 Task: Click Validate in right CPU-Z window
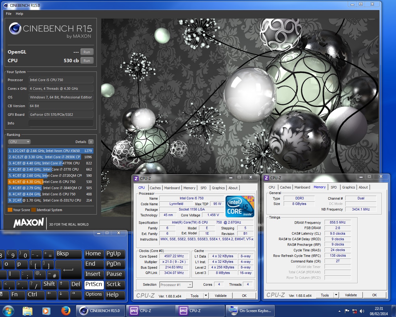pyautogui.click(x=351, y=295)
